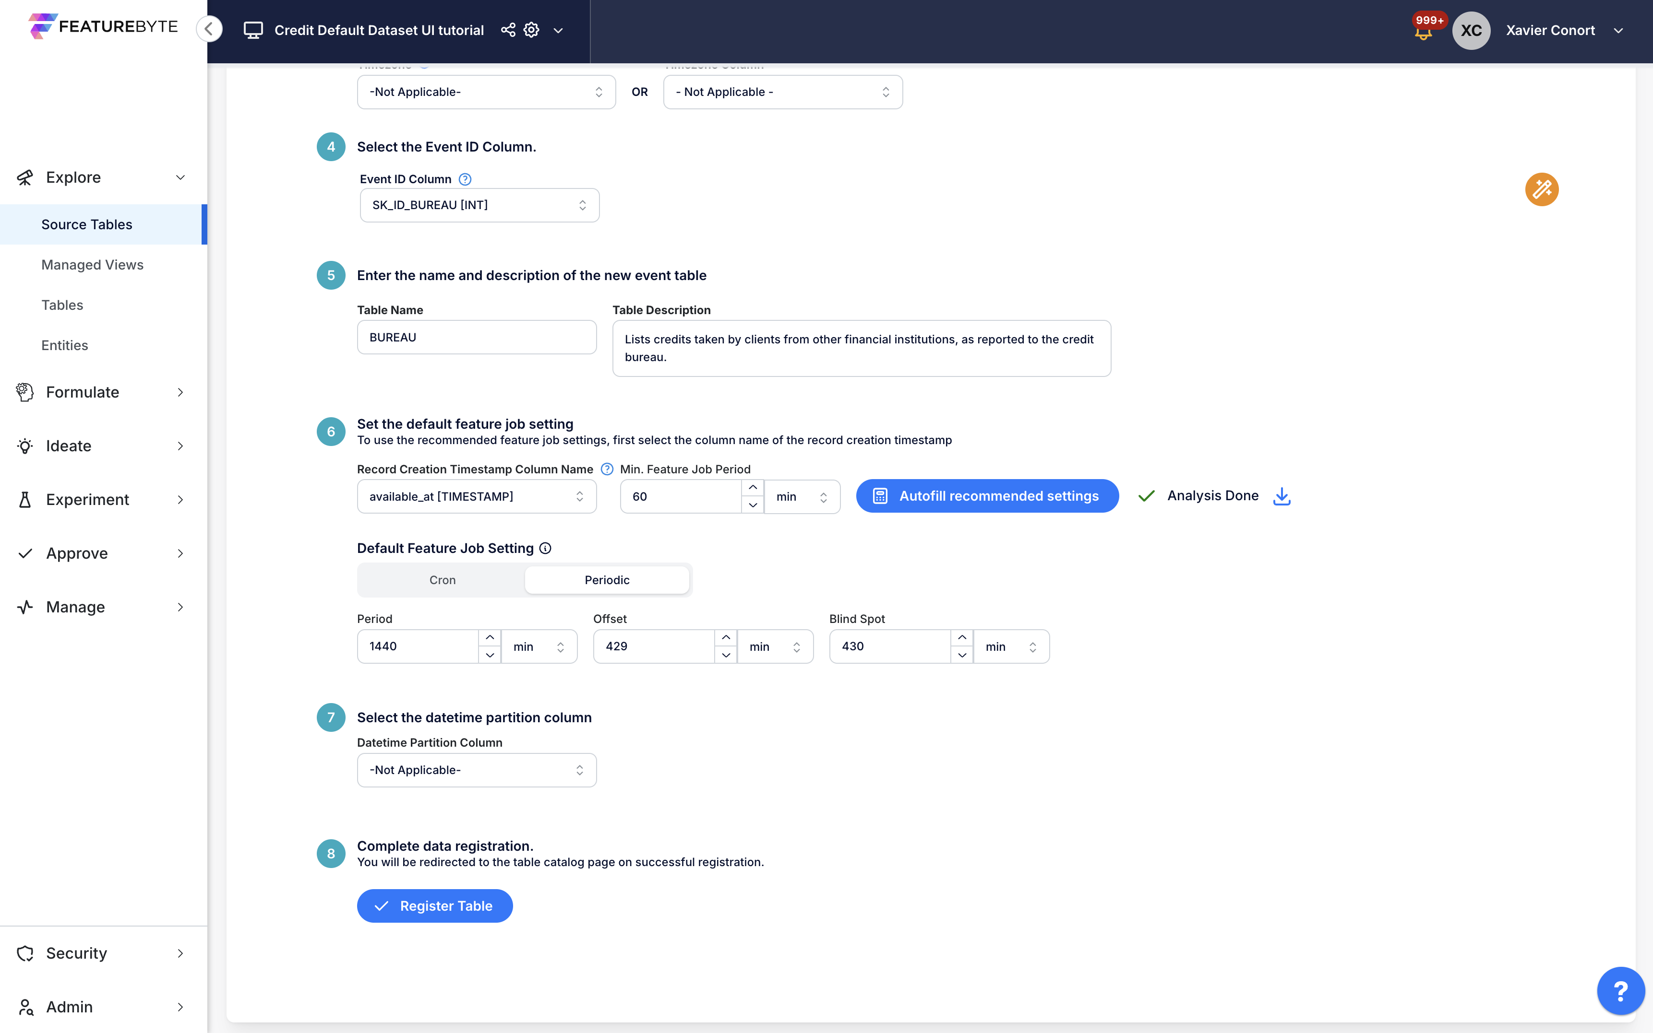The image size is (1653, 1033).
Task: Open Datetime Partition Column dropdown
Action: pyautogui.click(x=477, y=770)
